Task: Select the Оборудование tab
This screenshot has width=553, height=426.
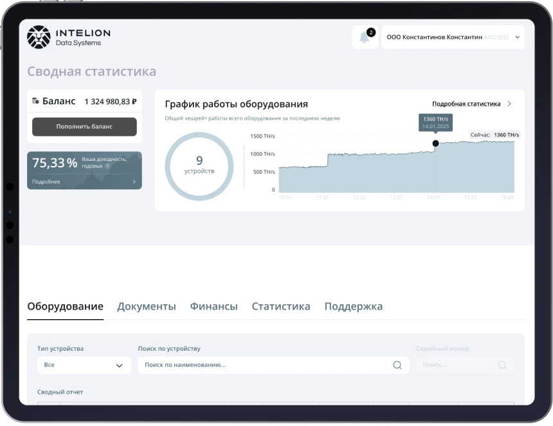Action: (65, 306)
